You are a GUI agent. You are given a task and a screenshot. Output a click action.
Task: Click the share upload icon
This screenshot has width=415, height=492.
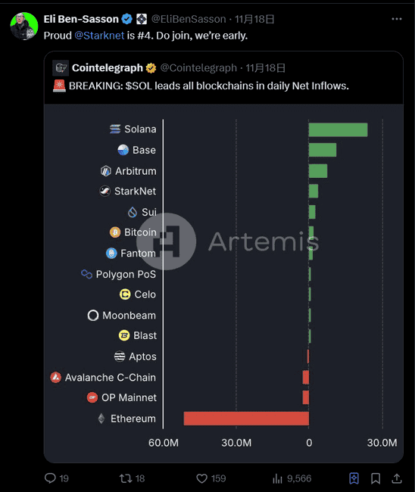pyautogui.click(x=397, y=478)
